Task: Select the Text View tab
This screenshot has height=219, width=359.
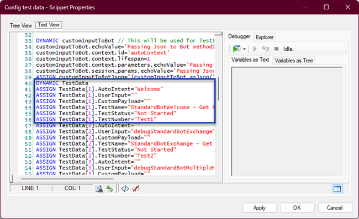Action: click(49, 25)
